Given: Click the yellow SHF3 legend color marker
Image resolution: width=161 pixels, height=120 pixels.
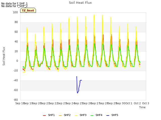Looking at the screenshot, I should click(76, 115).
